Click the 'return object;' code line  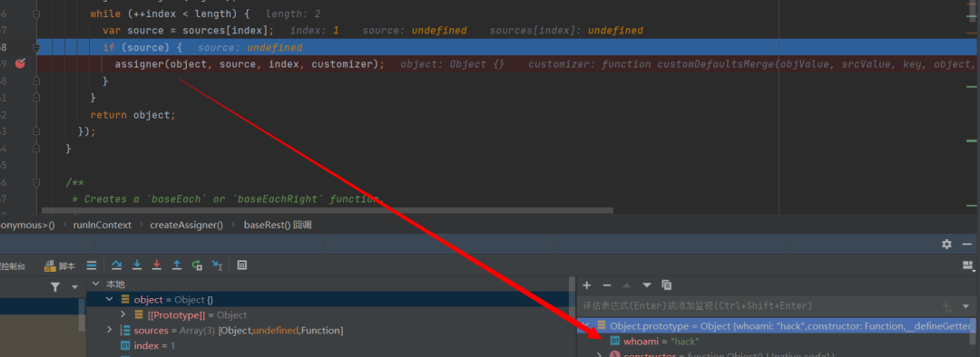(x=133, y=115)
